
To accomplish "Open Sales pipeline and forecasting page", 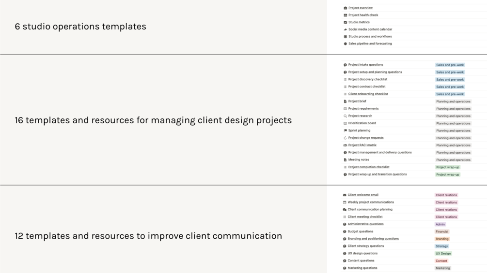I will click(x=370, y=43).
